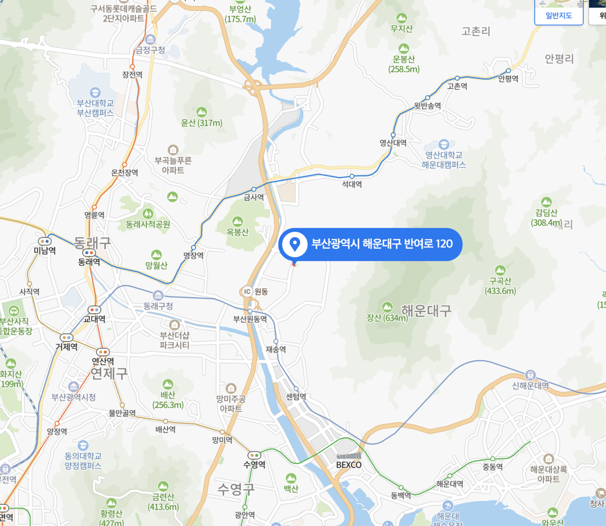This screenshot has width=606, height=526.
Task: Click the 수영역 subway station marker
Action: pyautogui.click(x=254, y=456)
